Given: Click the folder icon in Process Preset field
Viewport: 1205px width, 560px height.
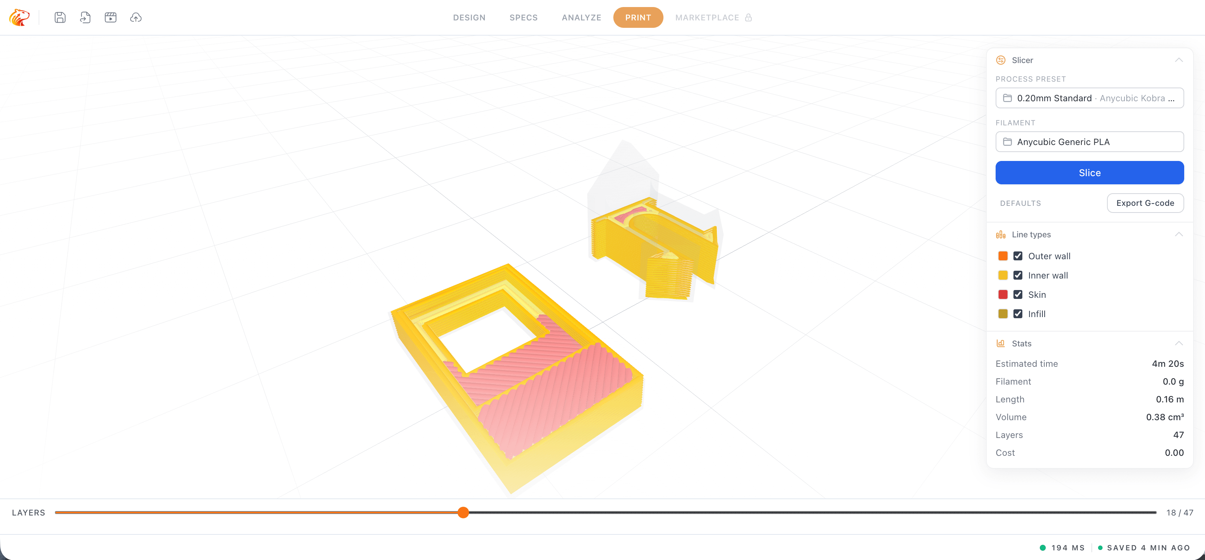Looking at the screenshot, I should pos(1008,98).
